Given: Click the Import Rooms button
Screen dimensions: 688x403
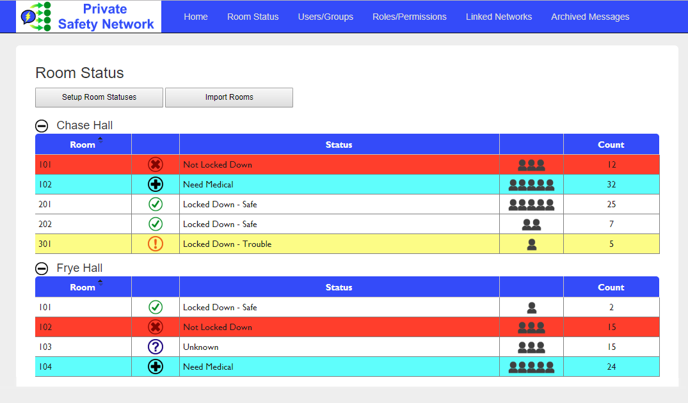Looking at the screenshot, I should click(x=229, y=97).
